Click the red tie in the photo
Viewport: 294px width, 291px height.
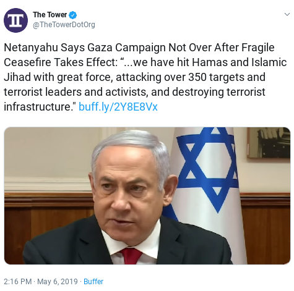tap(131, 256)
